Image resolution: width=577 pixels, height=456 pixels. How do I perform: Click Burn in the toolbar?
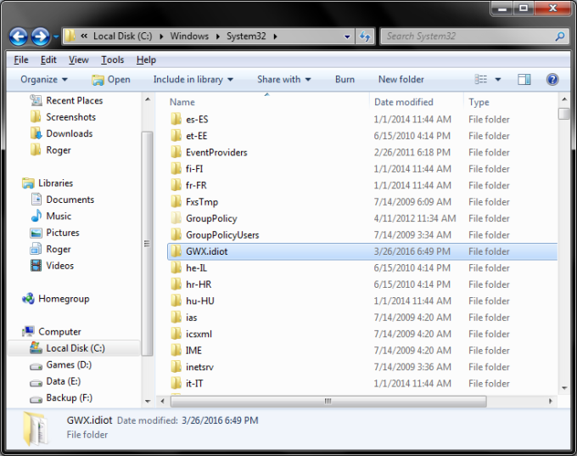(345, 80)
